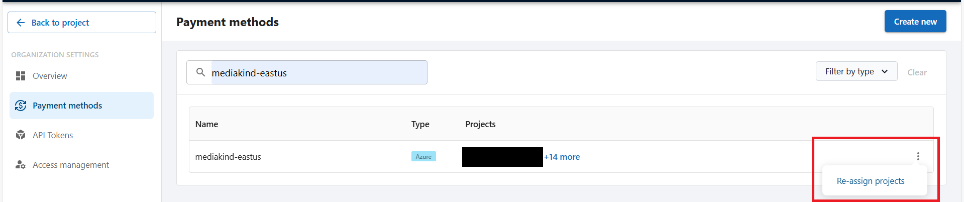Click the Access management people icon
The width and height of the screenshot is (964, 202).
pos(21,165)
